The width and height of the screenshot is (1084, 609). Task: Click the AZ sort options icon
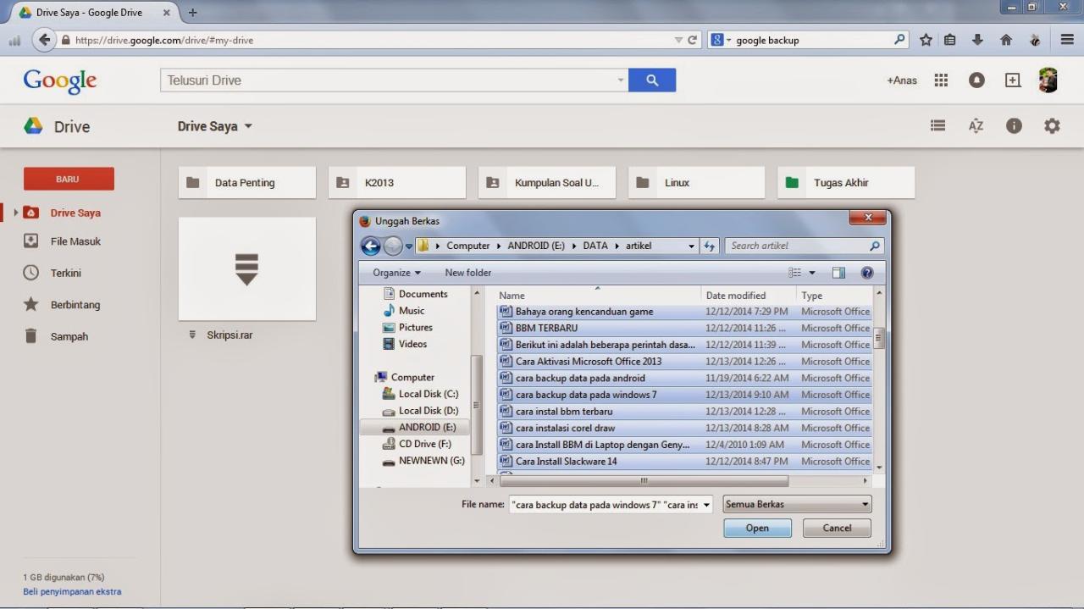pyautogui.click(x=976, y=125)
